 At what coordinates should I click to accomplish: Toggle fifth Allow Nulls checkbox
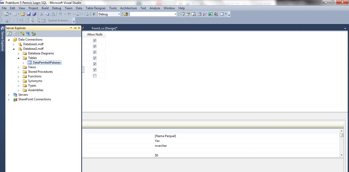pos(95,64)
